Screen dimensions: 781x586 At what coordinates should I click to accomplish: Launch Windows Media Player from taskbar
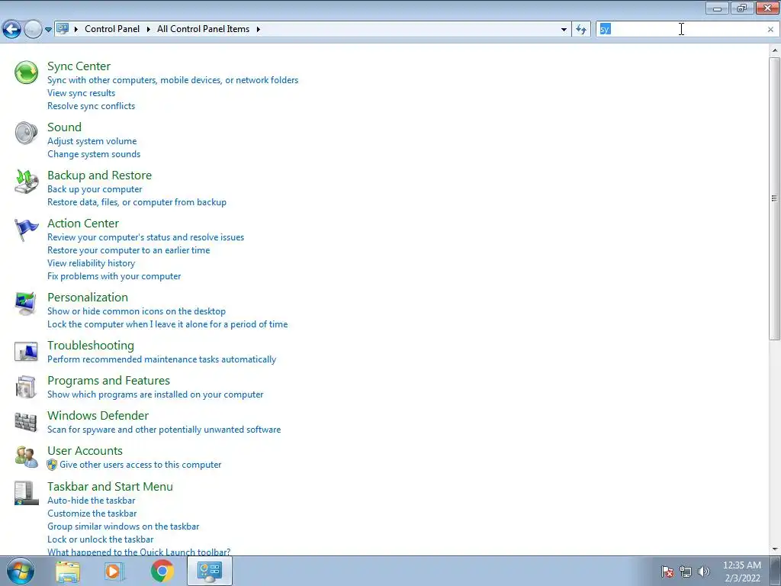pyautogui.click(x=114, y=571)
